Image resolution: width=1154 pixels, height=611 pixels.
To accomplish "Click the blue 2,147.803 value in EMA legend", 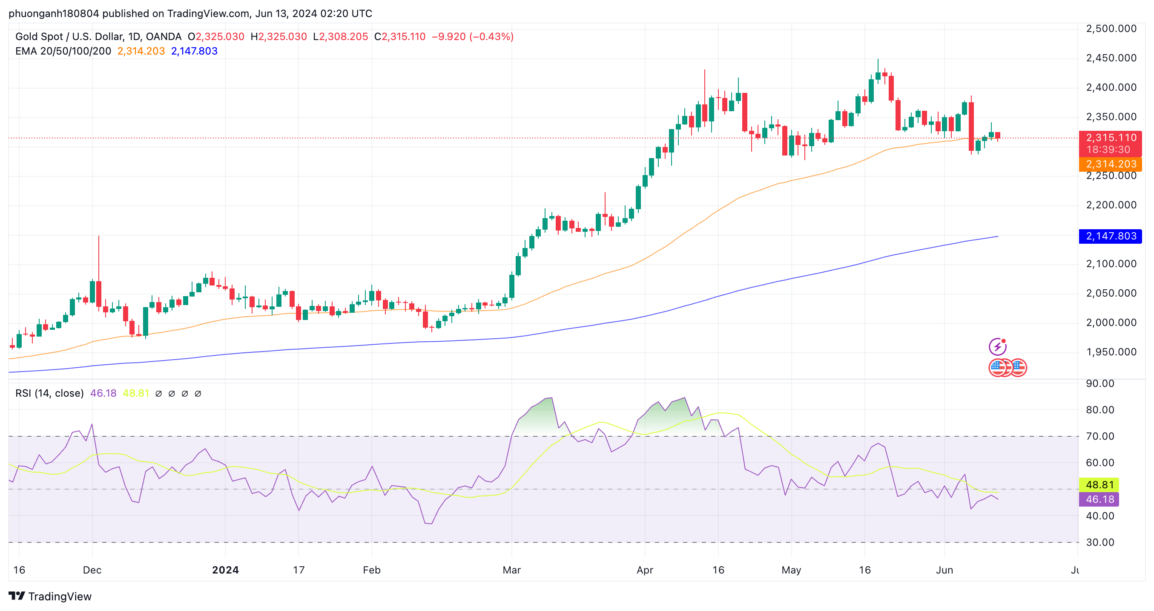I will pyautogui.click(x=195, y=51).
